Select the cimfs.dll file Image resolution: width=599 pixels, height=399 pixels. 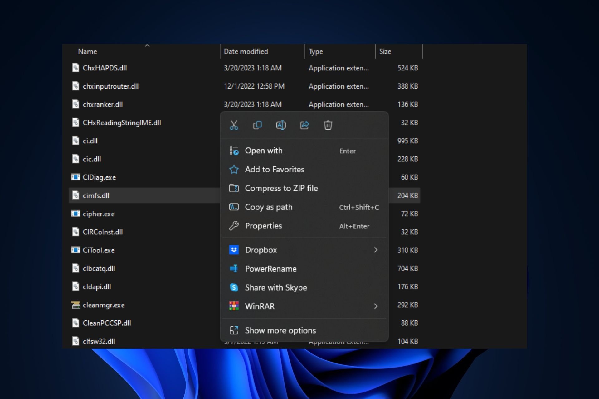pyautogui.click(x=96, y=196)
